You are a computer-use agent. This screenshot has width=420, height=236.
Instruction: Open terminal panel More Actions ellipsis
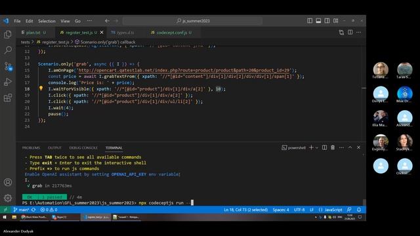tap(341, 147)
